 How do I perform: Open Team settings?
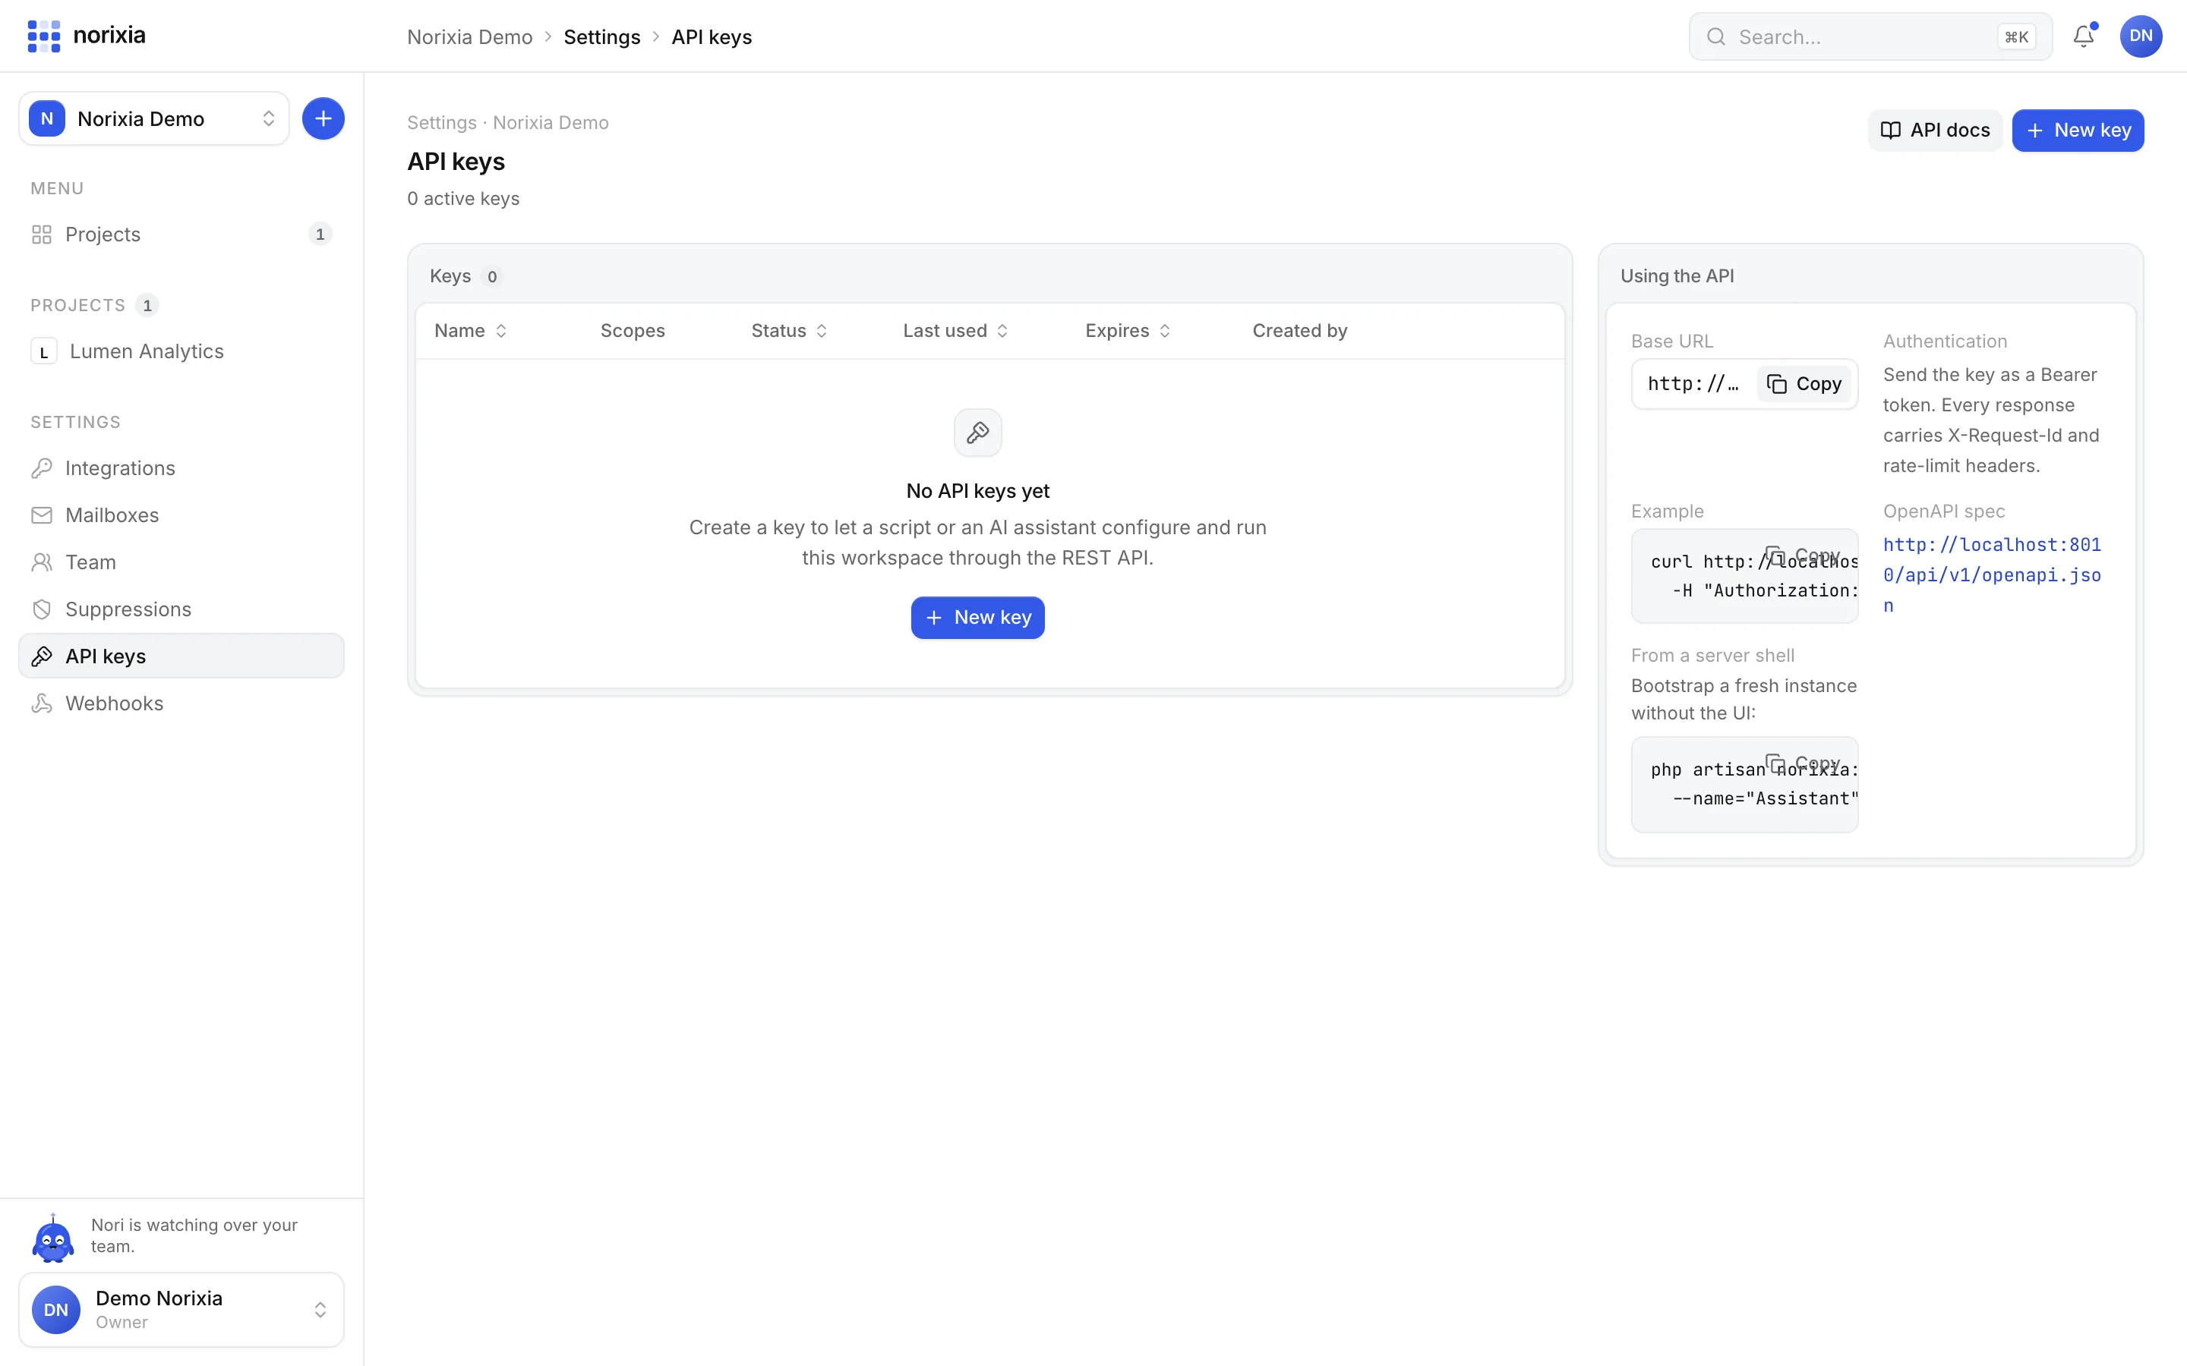coord(181,562)
